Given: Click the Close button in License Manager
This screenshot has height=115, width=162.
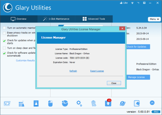Looking at the screenshot, I should (114, 83).
